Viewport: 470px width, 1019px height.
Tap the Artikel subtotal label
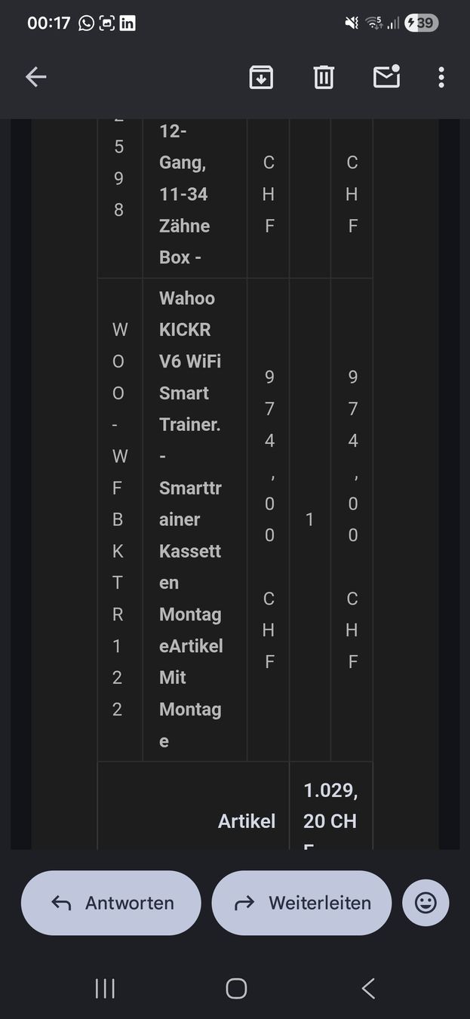click(247, 821)
